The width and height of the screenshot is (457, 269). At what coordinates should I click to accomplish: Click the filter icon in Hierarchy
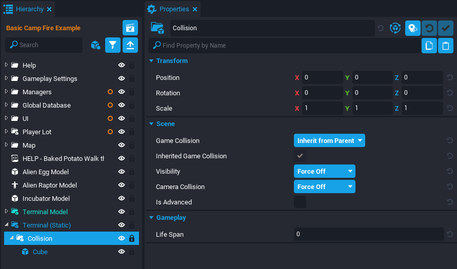coord(113,45)
